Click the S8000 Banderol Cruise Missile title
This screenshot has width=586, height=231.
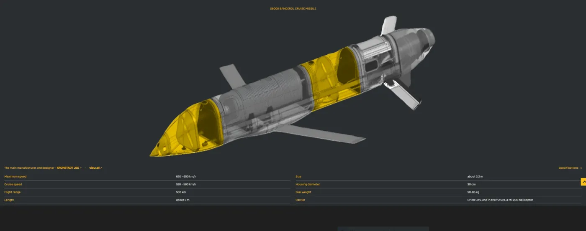tap(293, 8)
